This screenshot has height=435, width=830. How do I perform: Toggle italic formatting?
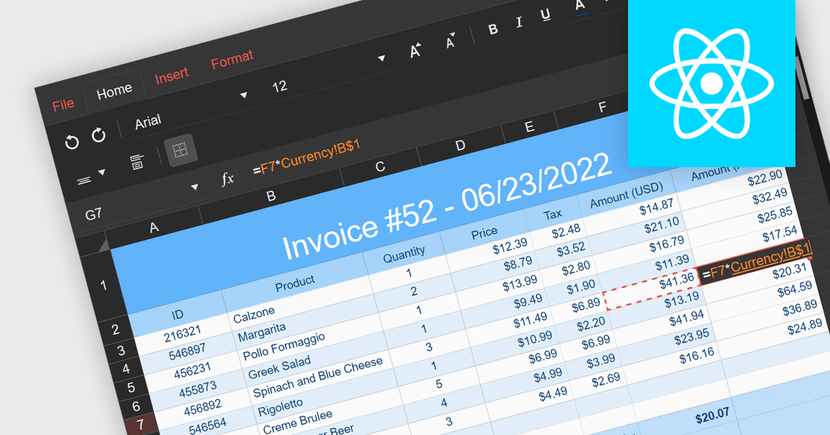519,22
